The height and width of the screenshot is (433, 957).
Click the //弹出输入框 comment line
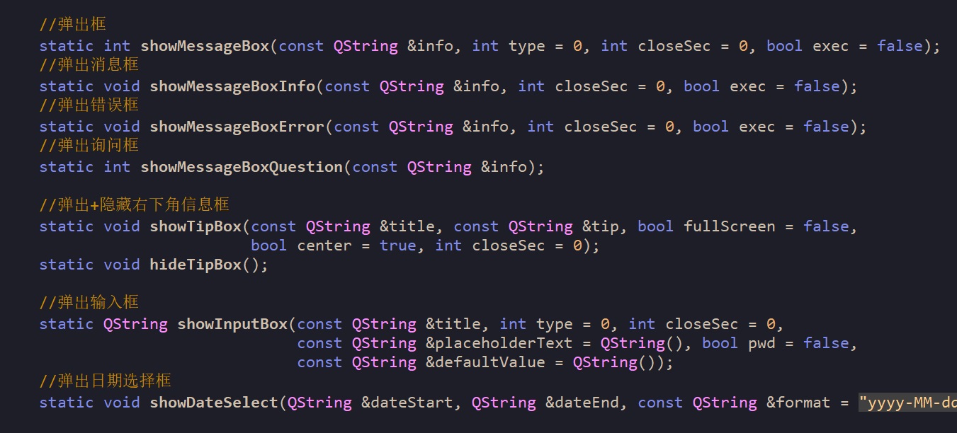click(89, 303)
